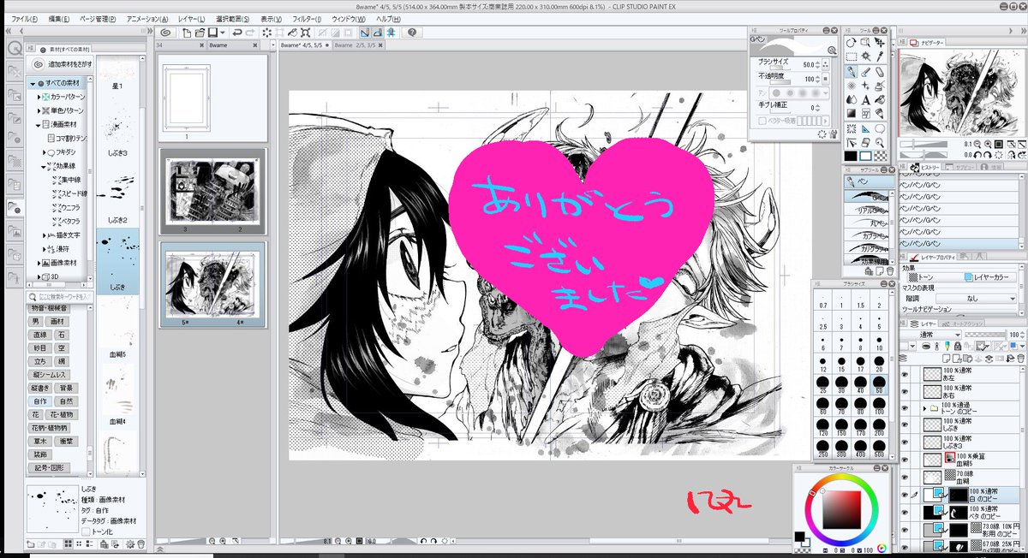Select the Gradient tool in the Tool palette
The height and width of the screenshot is (558, 1028).
point(851,113)
